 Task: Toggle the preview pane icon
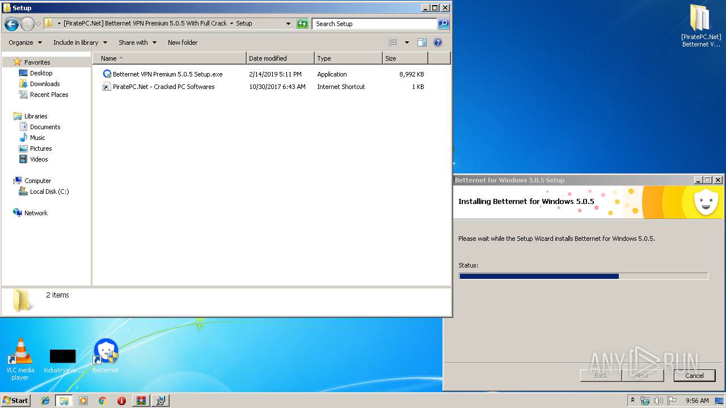coord(421,42)
